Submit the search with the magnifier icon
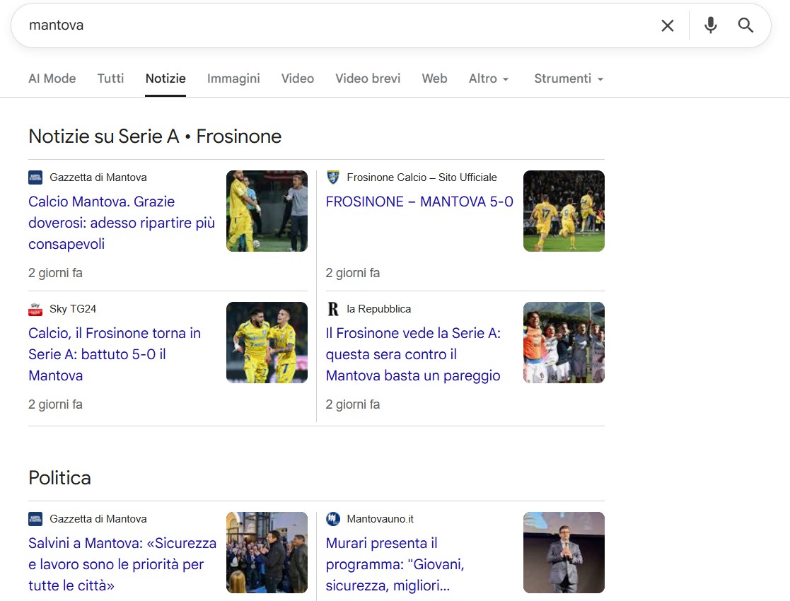Image resolution: width=790 pixels, height=601 pixels. [x=745, y=25]
